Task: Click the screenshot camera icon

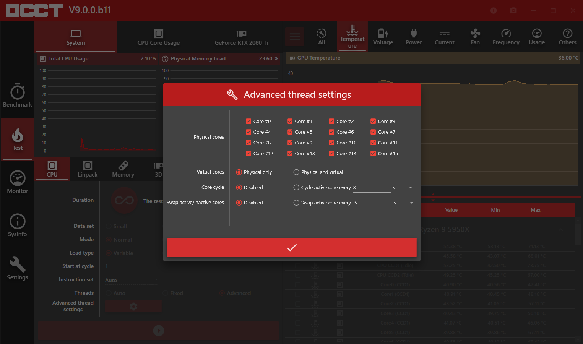Action: click(513, 11)
